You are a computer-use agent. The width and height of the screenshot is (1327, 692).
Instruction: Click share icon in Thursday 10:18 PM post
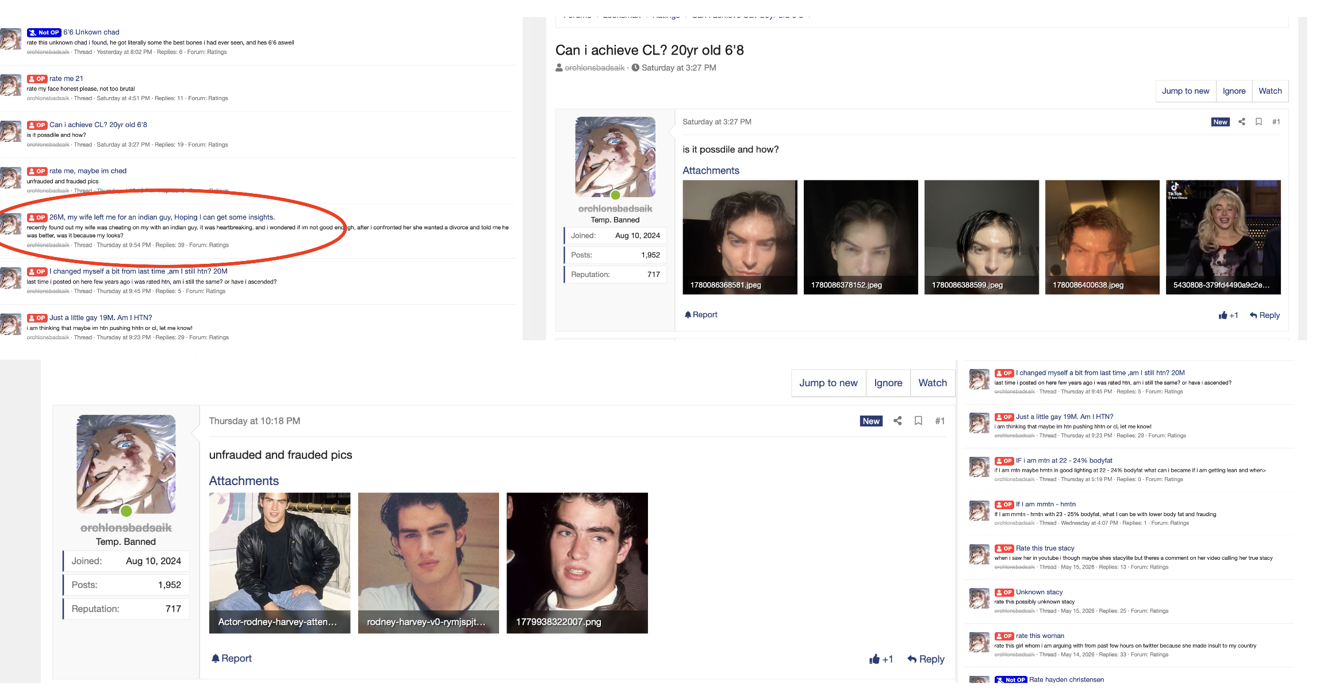(898, 421)
